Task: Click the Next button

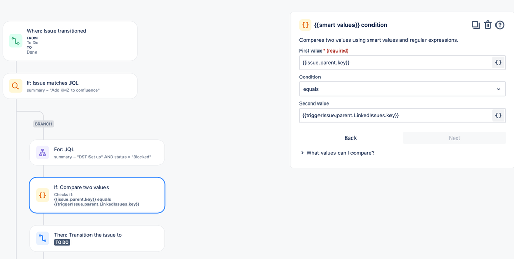Action: pyautogui.click(x=454, y=138)
